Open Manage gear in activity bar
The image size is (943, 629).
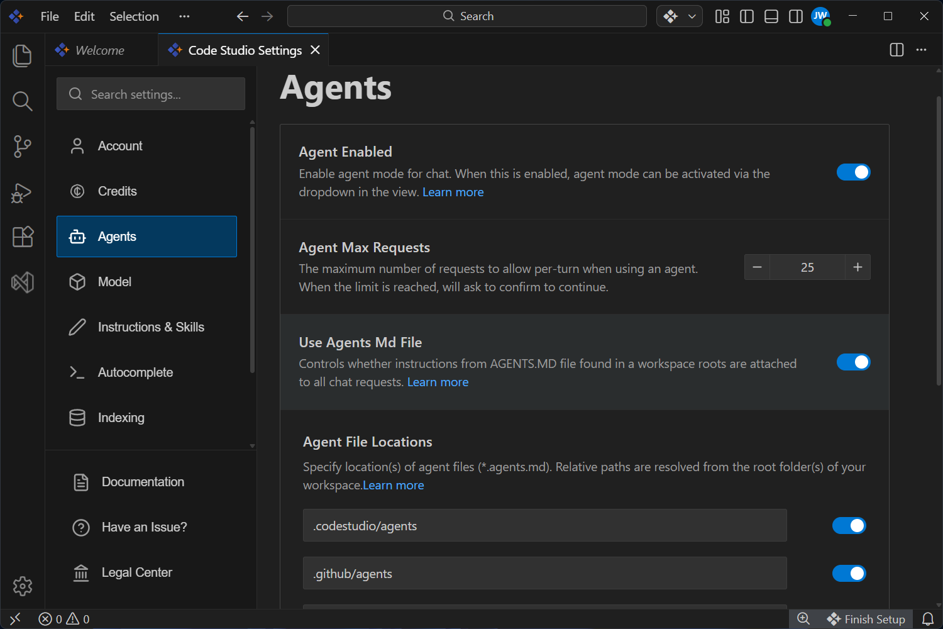click(22, 586)
